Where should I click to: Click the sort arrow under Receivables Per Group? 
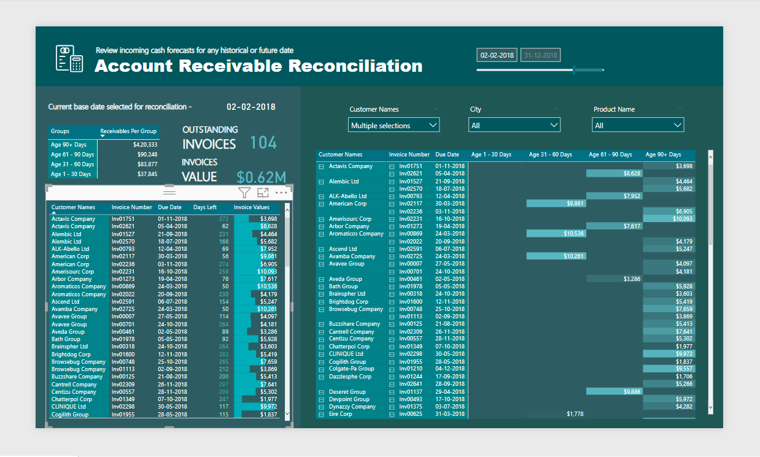103,136
